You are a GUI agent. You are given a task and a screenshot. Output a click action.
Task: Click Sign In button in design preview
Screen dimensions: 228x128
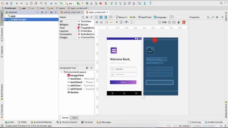point(123,82)
